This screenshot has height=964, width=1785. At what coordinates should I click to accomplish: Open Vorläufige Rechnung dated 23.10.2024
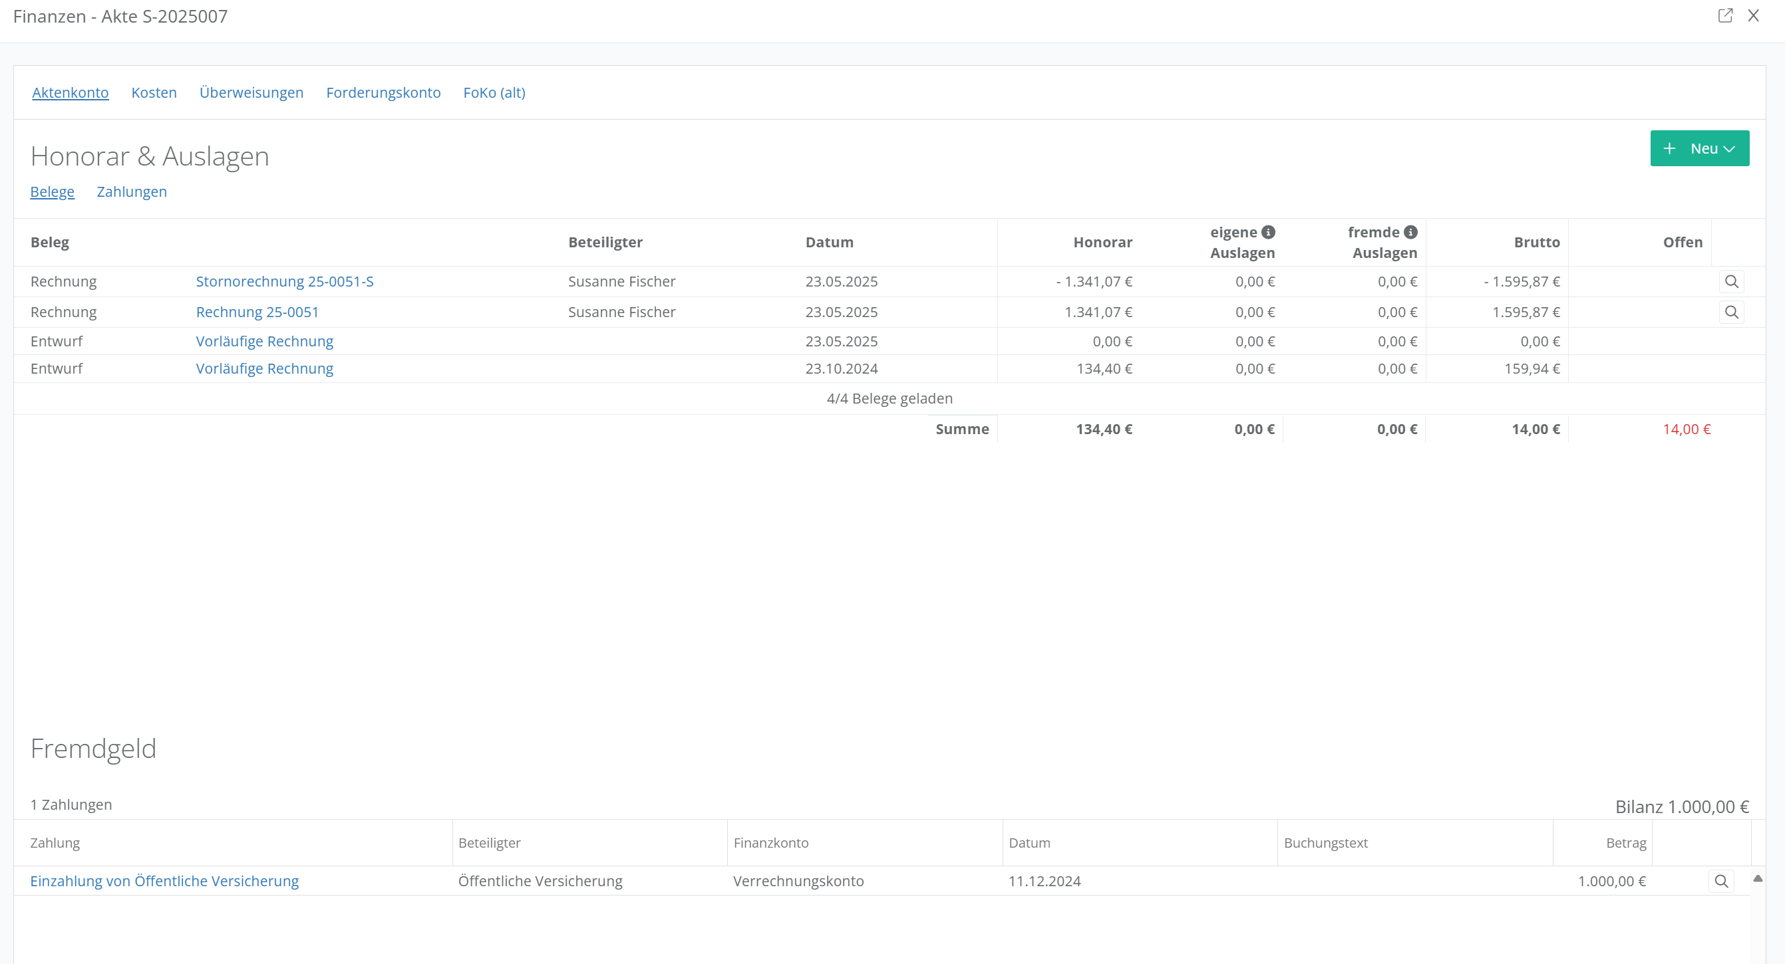264,368
